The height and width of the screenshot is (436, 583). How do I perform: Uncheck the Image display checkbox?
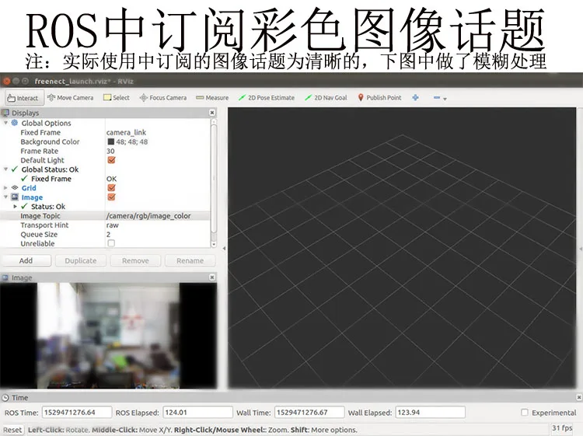point(111,197)
